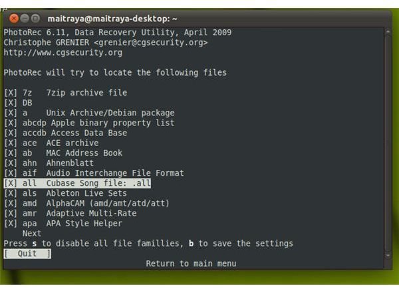Toggle the accdb Access Data Base checkbox
This screenshot has height=288, width=399.
[x=11, y=133]
